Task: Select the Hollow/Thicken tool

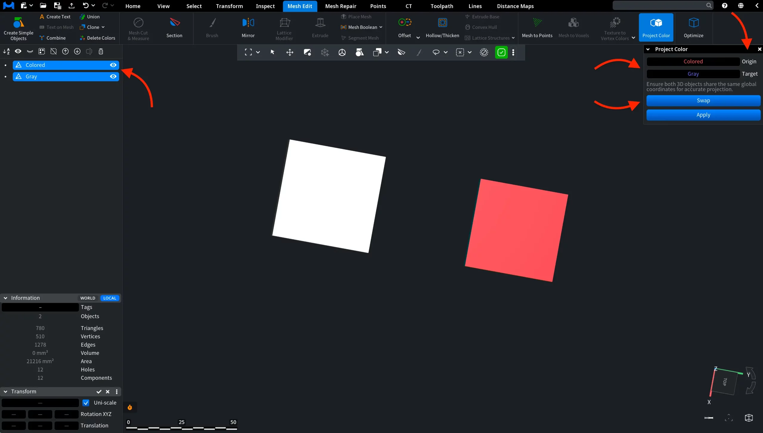Action: 442,28
